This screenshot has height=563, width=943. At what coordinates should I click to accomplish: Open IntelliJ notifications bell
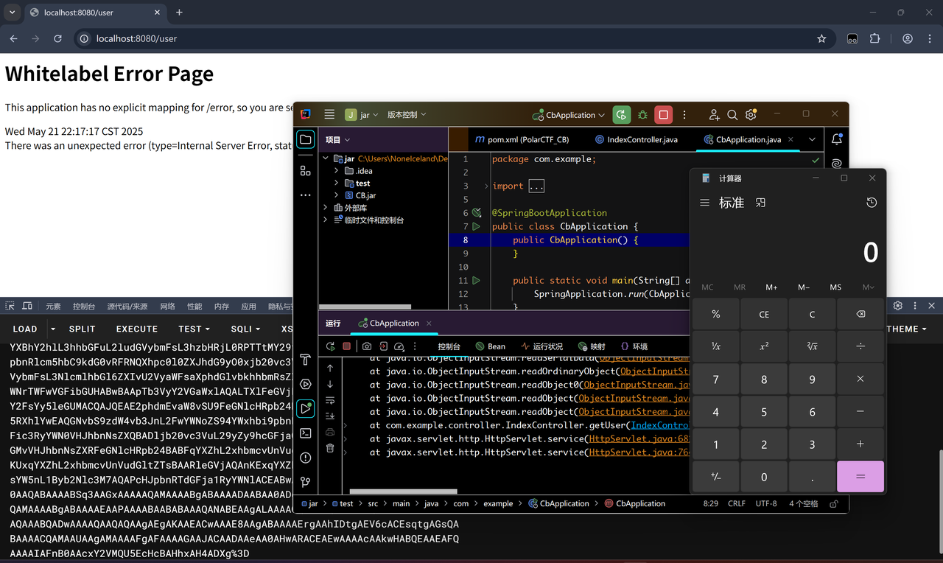point(837,139)
